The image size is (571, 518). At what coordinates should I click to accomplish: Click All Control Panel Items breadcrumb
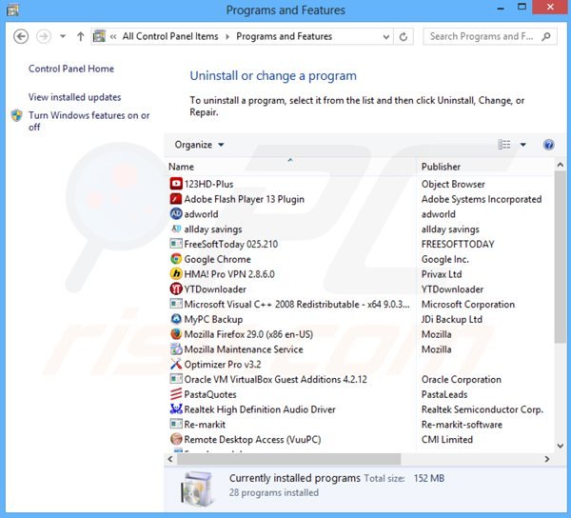click(x=170, y=36)
